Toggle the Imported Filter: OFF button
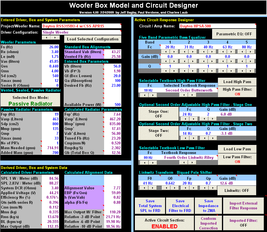Screen dimensions: 267x232 click(243, 223)
